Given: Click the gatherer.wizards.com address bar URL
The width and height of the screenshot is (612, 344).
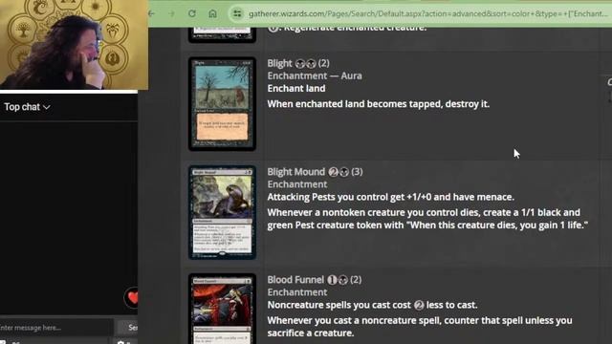Looking at the screenshot, I should (427, 13).
